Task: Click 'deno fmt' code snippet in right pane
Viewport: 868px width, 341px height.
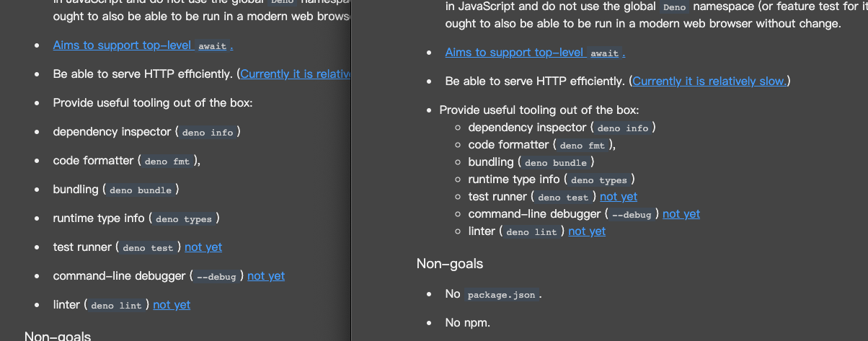Action: coord(582,146)
